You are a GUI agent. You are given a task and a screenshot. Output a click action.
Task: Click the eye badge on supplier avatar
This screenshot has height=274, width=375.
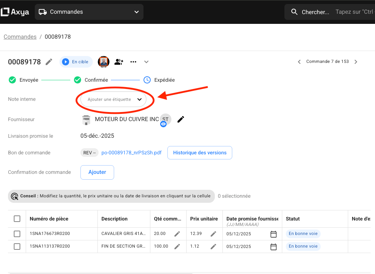(163, 124)
